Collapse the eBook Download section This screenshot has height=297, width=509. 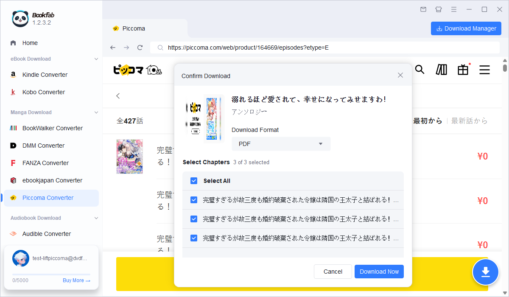[96, 59]
